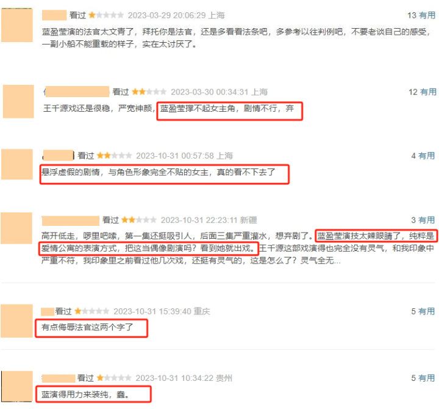Click the one-star rating of first review
Image resolution: width=439 pixels, height=409 pixels.
[106, 15]
